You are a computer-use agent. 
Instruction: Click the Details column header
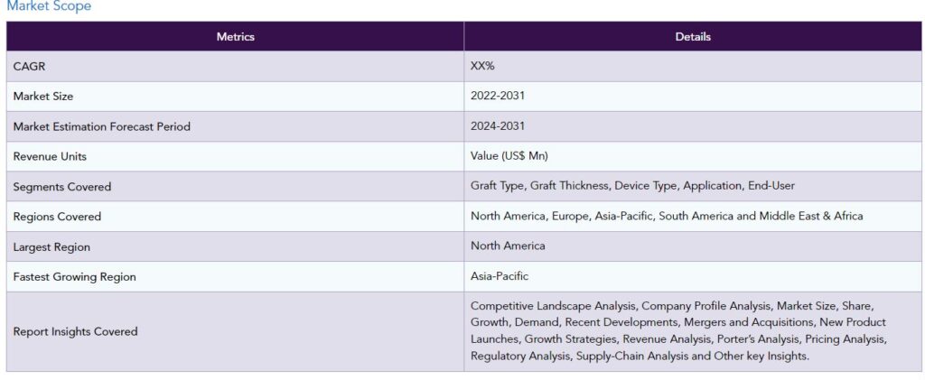tap(693, 37)
